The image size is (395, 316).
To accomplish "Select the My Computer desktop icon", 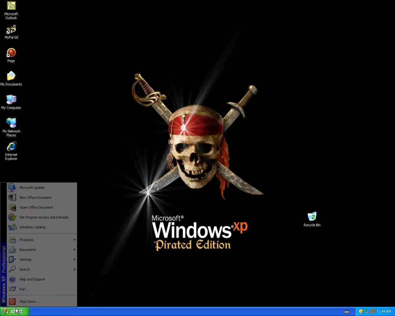I will (x=11, y=102).
